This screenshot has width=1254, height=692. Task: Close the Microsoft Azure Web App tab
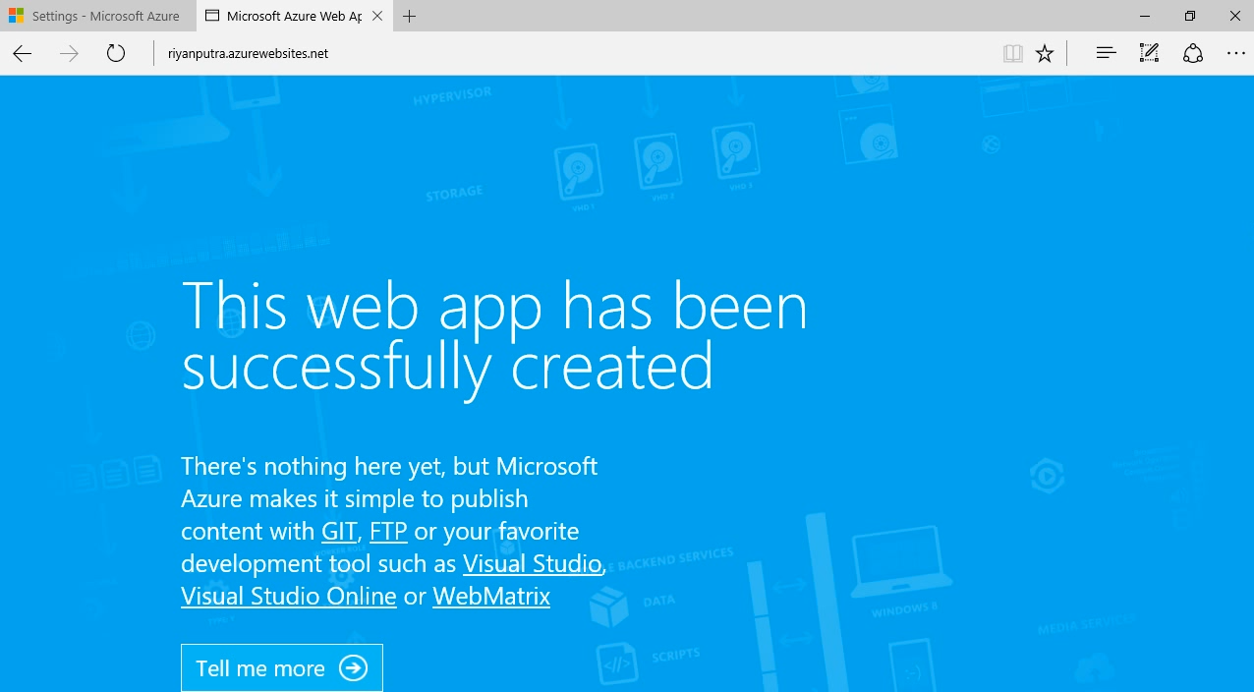(377, 16)
